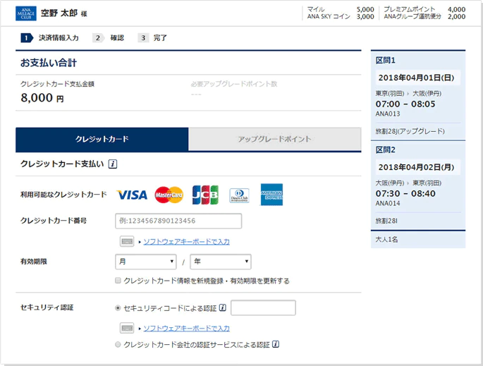Click keyboard icon below card number field

coord(127,242)
